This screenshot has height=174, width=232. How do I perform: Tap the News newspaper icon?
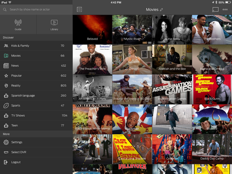click(6, 66)
